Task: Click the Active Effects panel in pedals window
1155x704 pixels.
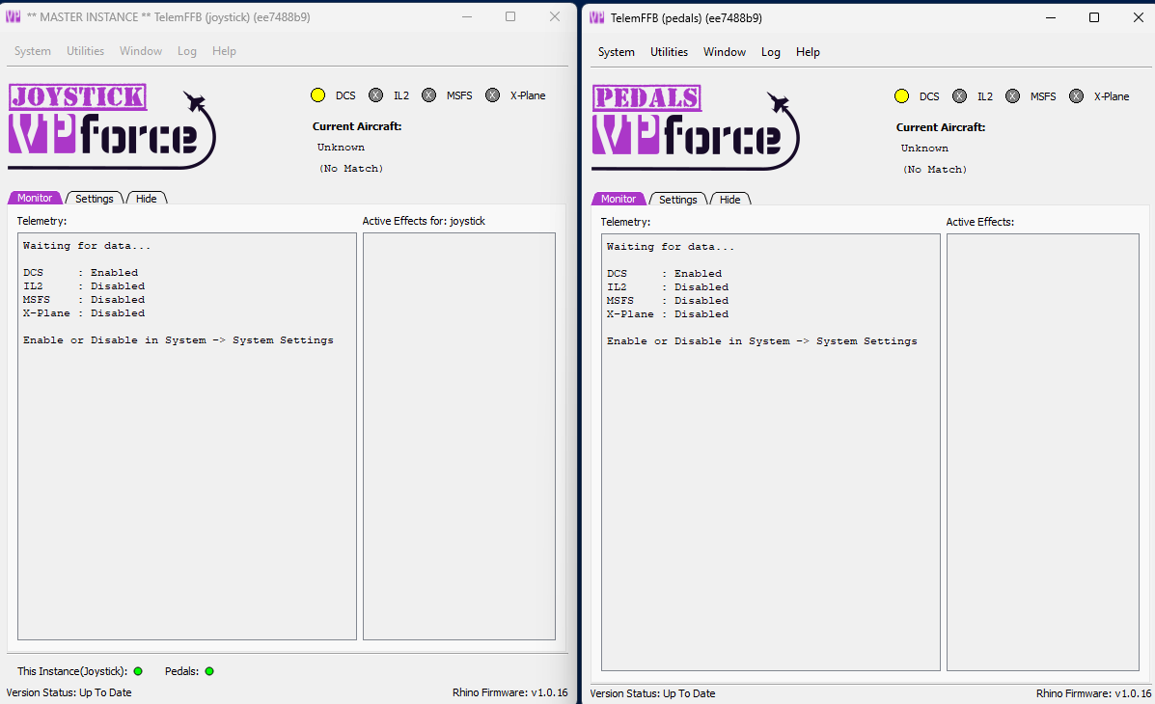Action: pyautogui.click(x=1042, y=452)
